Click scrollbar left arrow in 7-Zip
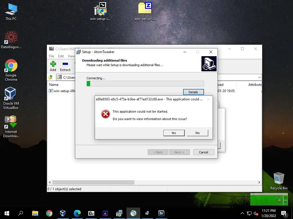293x219 pixels. 50,182
